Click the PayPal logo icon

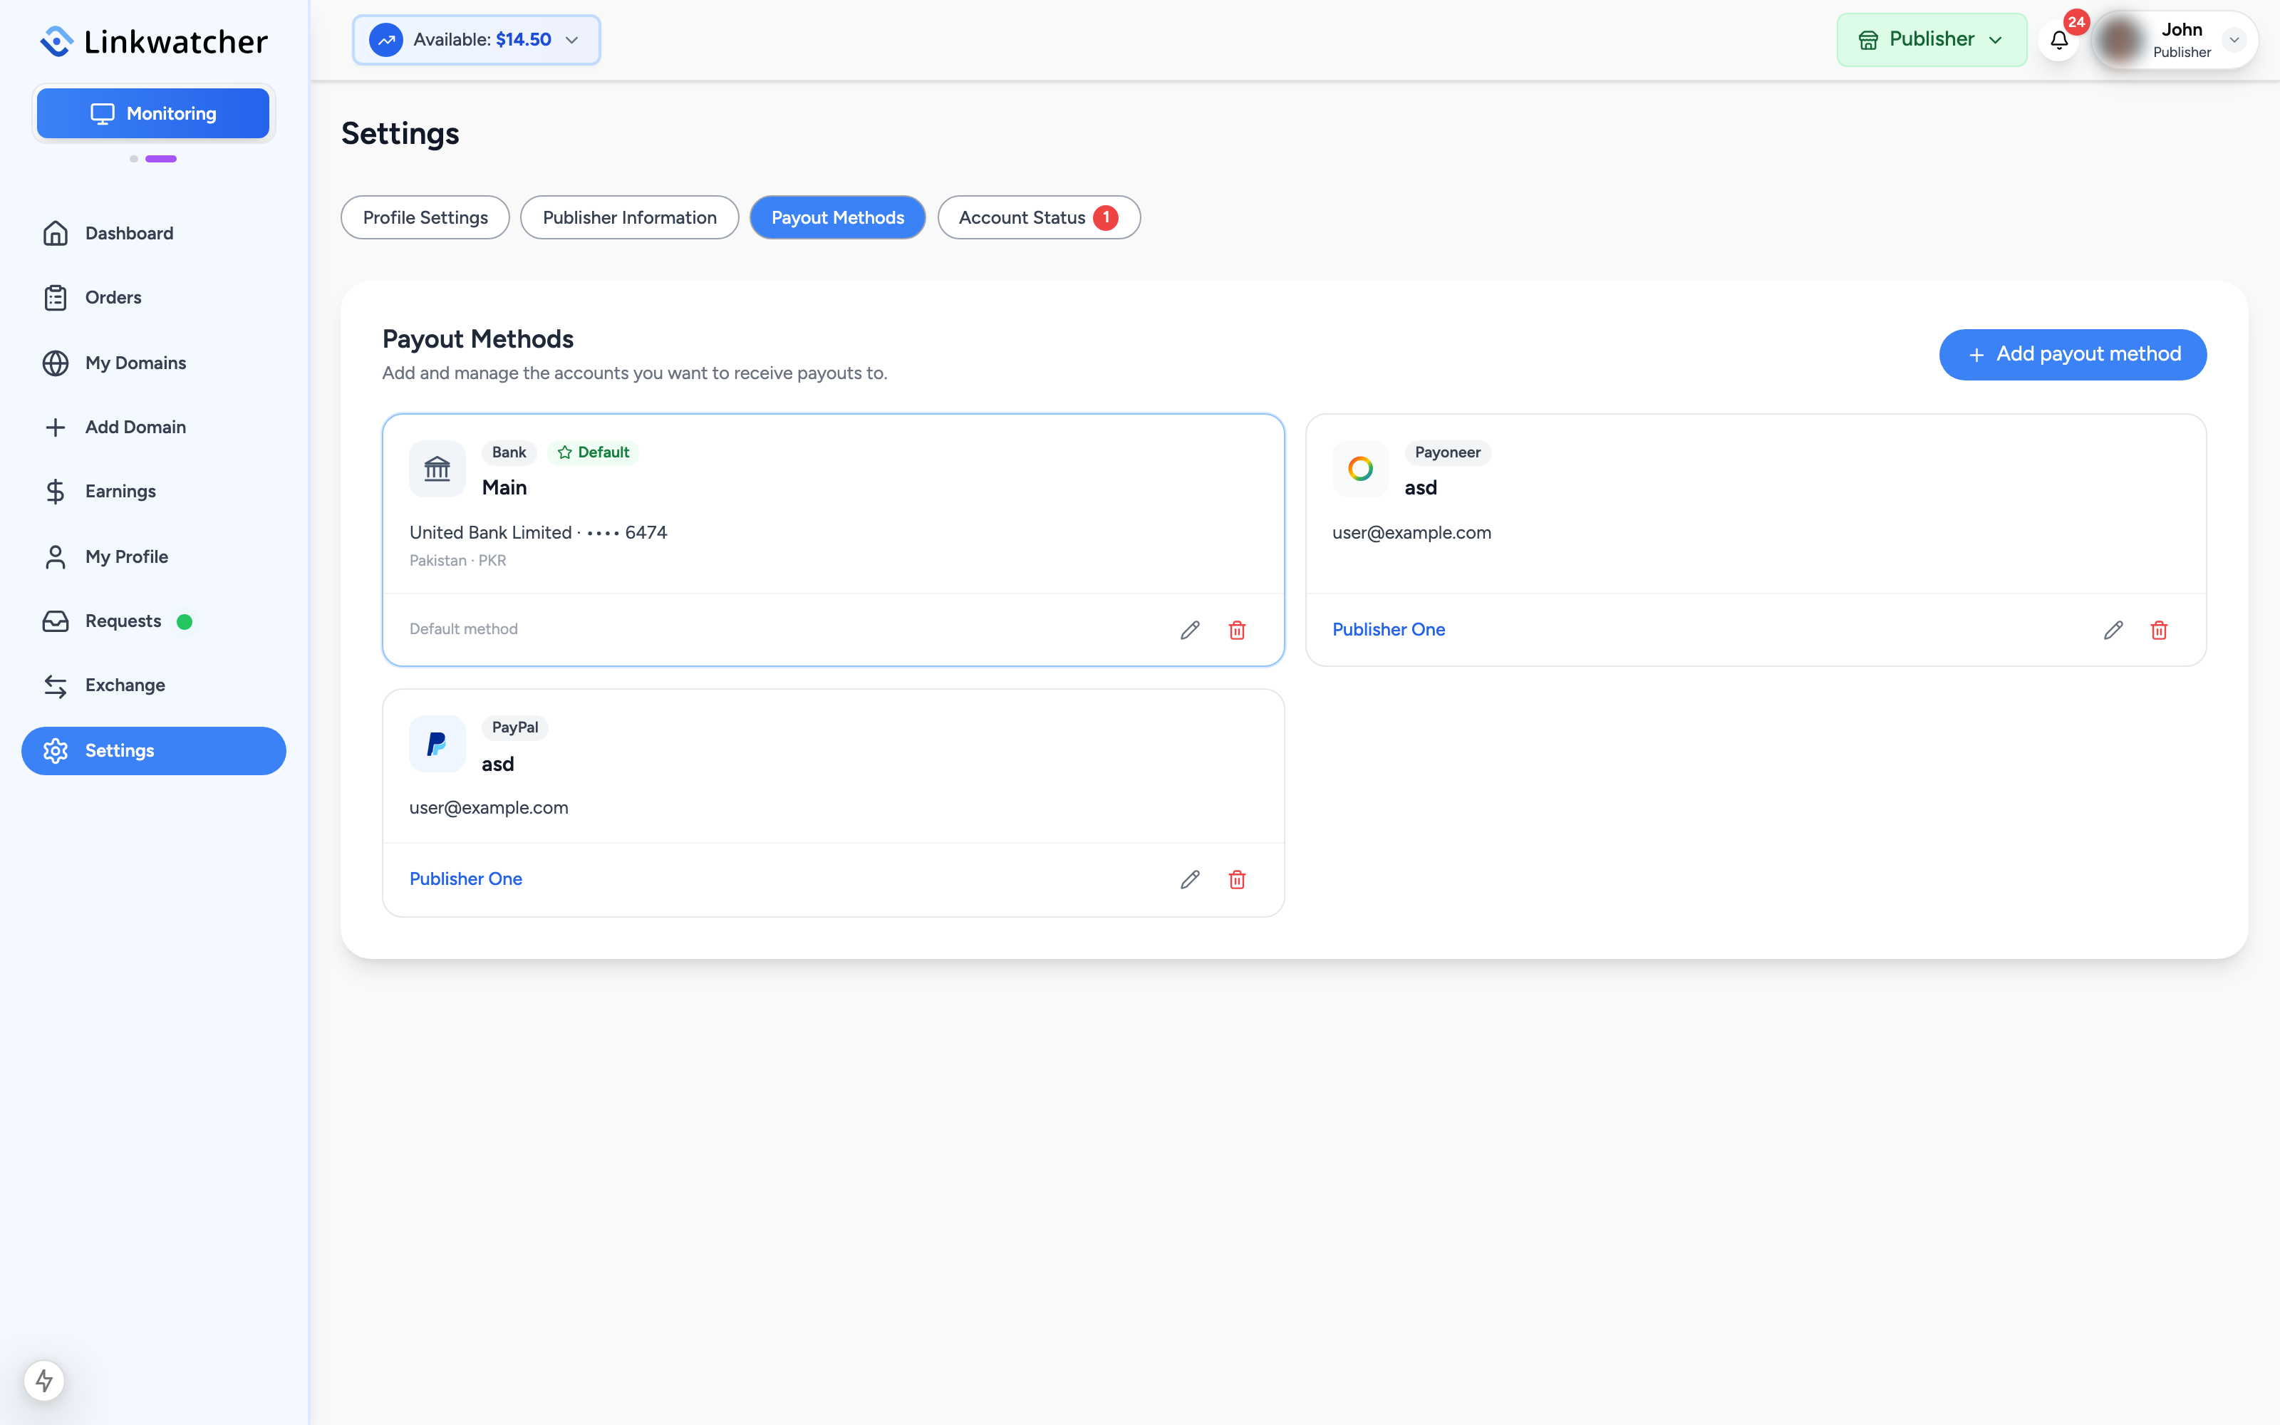(x=437, y=744)
